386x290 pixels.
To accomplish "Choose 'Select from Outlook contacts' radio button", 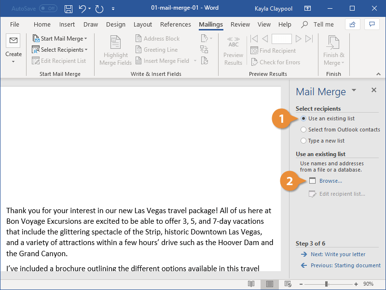I will 303,130.
